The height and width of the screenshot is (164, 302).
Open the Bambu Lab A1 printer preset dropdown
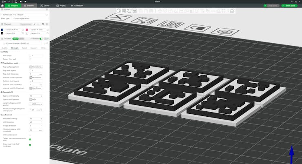point(23,15)
